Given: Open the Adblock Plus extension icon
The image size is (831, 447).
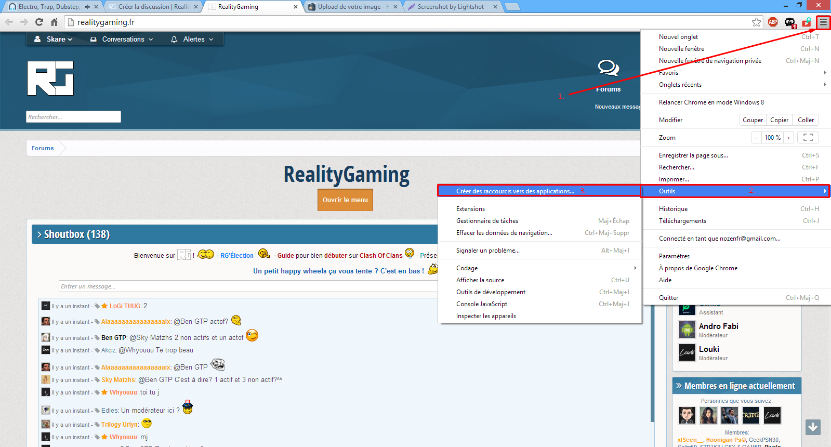Looking at the screenshot, I should point(773,22).
